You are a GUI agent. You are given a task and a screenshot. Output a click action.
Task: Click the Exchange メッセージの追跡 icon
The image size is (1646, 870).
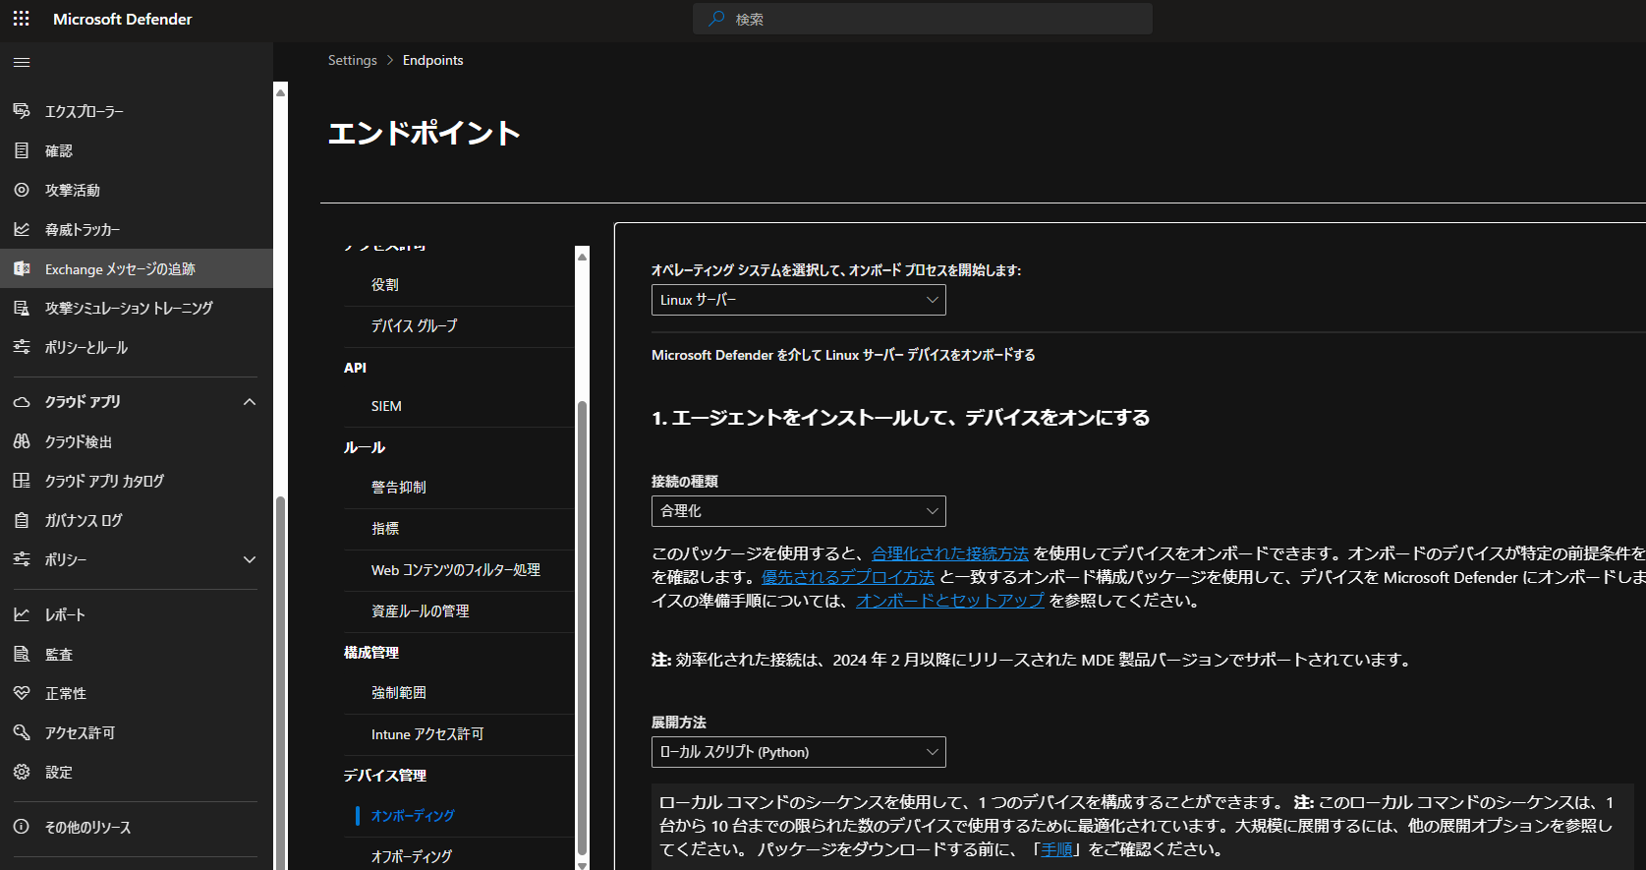point(22,268)
